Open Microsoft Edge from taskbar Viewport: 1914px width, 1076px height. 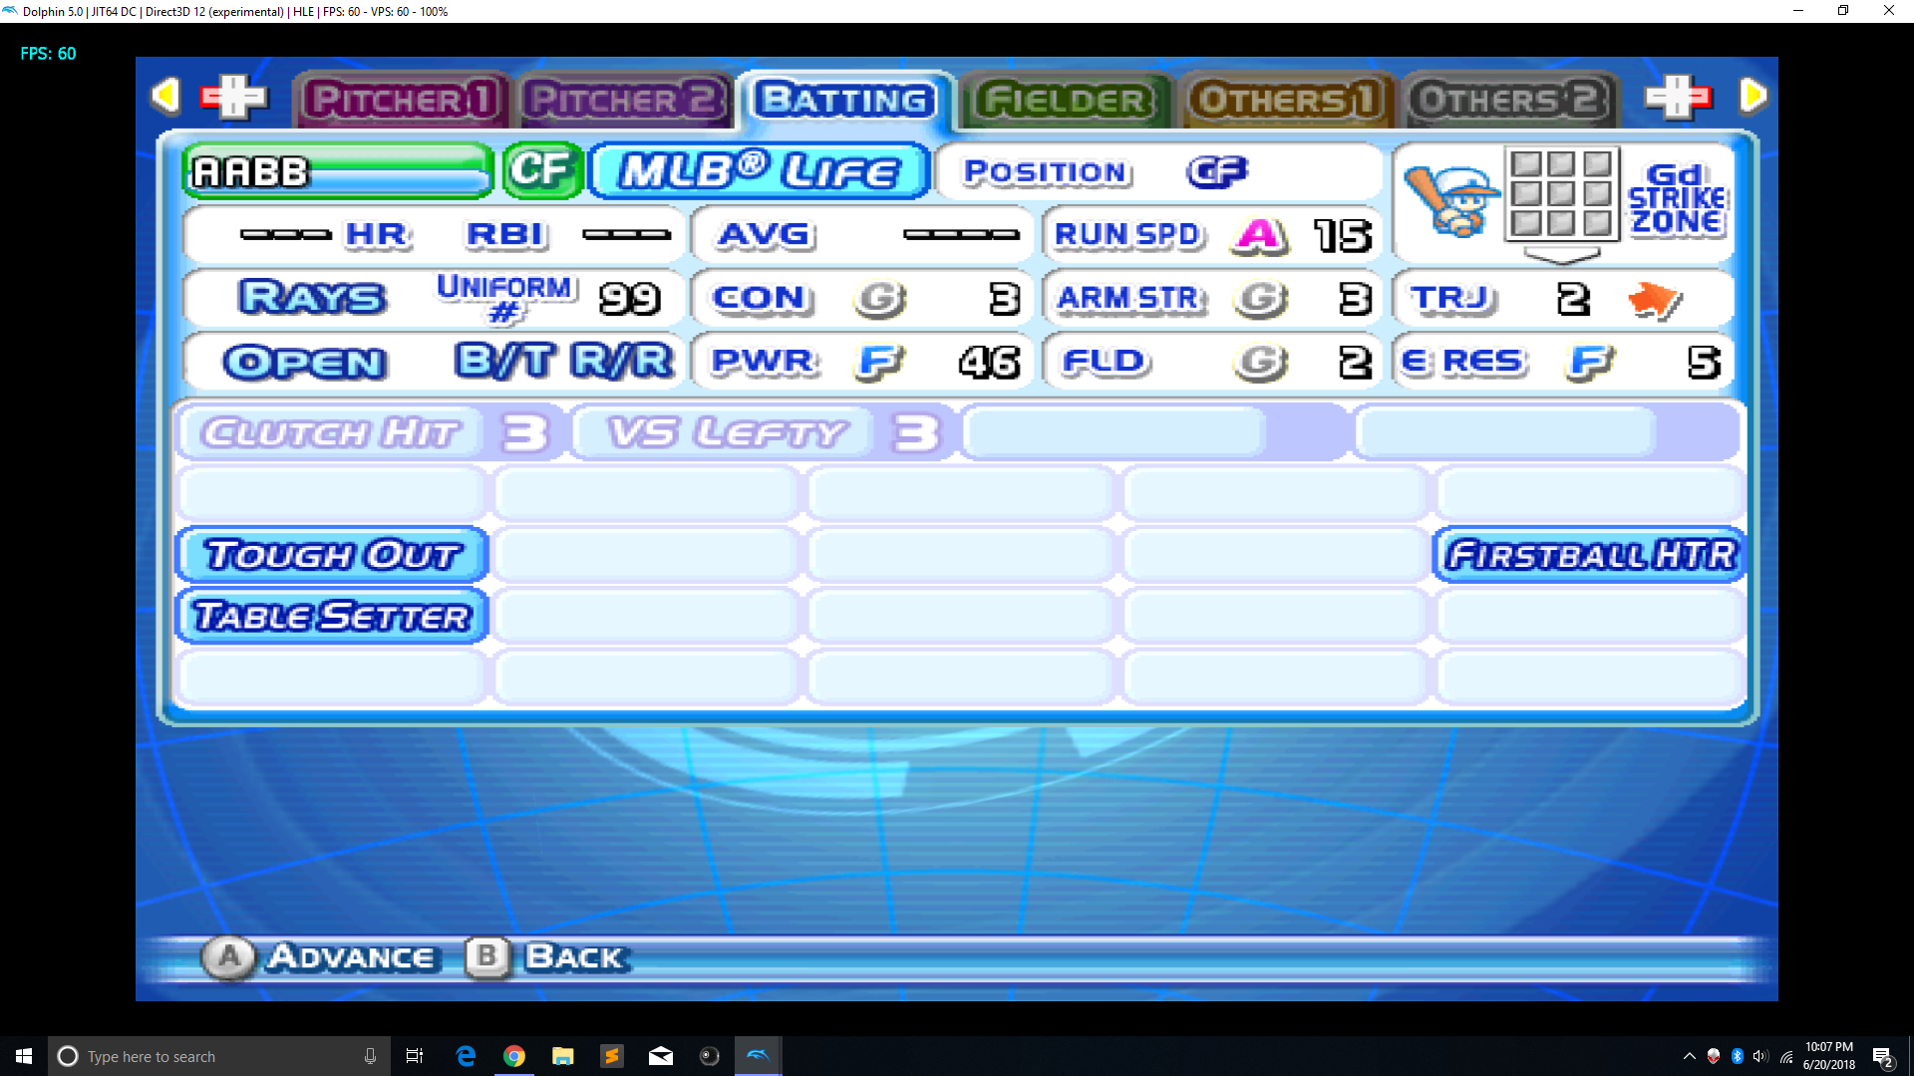[466, 1056]
